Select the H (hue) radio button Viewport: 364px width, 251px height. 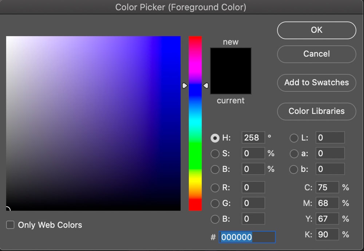point(215,138)
